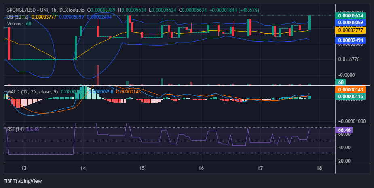Click the date label 18 on time axis
The height and width of the screenshot is (188, 374).
coord(319,168)
